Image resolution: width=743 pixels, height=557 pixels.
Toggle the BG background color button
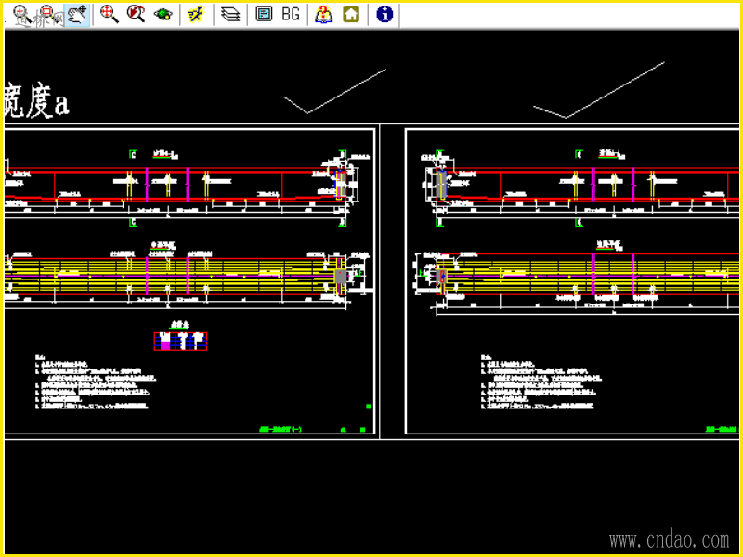291,14
